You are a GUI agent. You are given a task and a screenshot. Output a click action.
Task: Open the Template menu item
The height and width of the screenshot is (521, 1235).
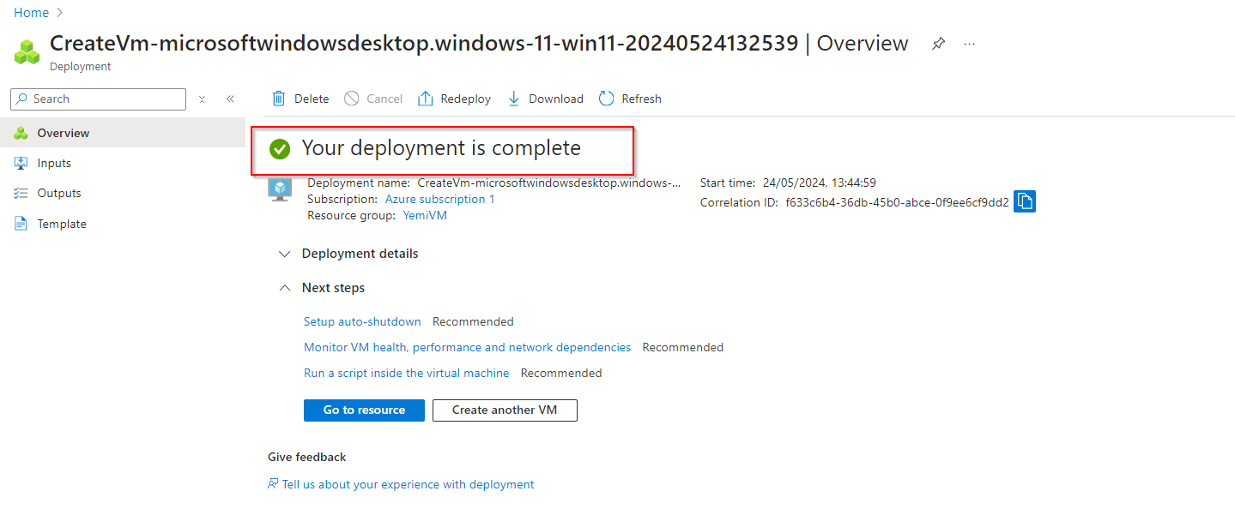[61, 224]
